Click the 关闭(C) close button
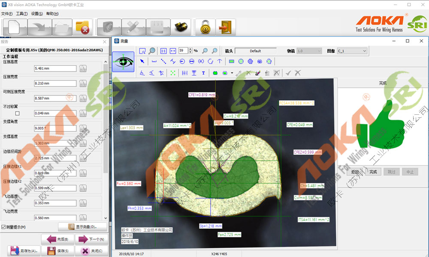This screenshot has height=257, width=429. tap(92, 251)
